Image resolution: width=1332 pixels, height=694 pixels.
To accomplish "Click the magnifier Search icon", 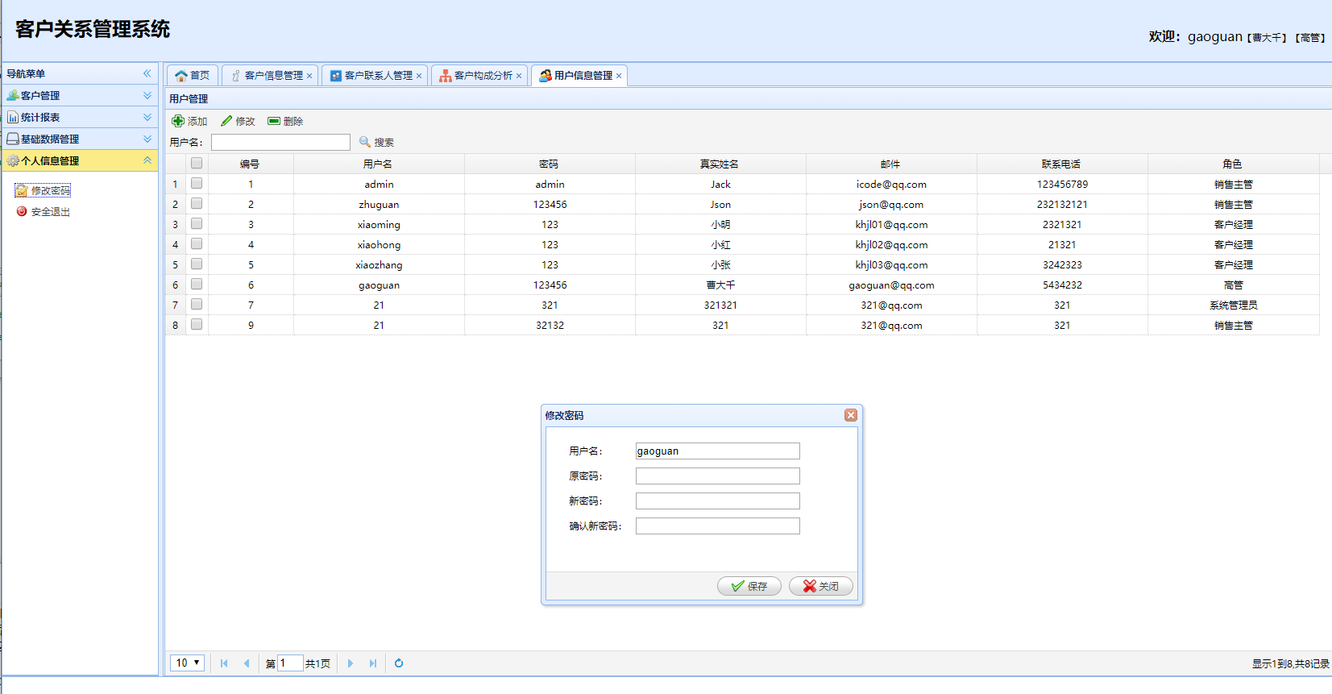I will 365,142.
